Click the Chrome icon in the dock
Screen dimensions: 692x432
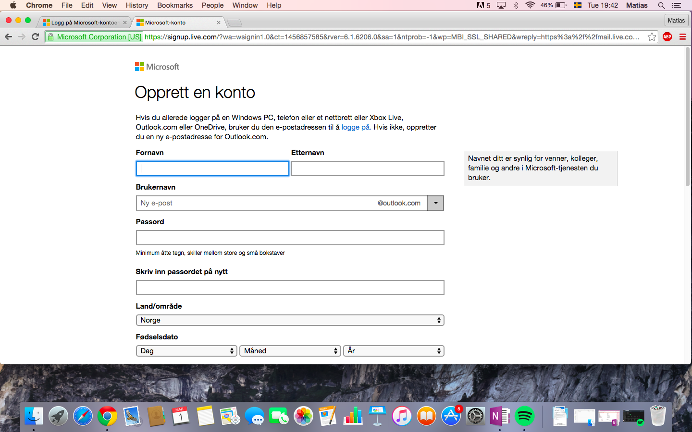coord(107,416)
